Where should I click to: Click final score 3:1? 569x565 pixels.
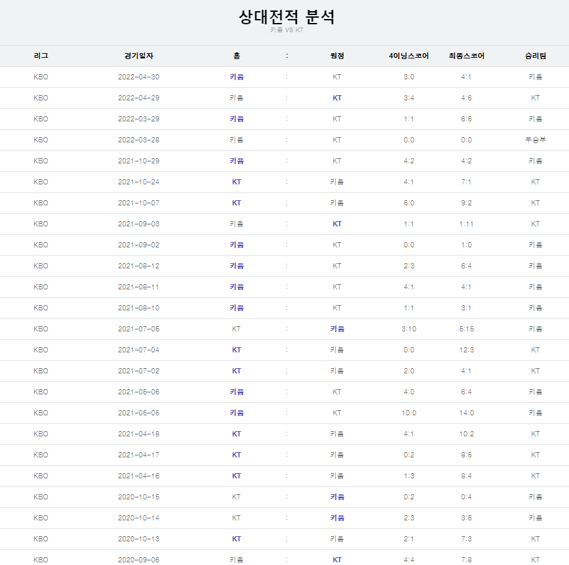click(x=466, y=308)
